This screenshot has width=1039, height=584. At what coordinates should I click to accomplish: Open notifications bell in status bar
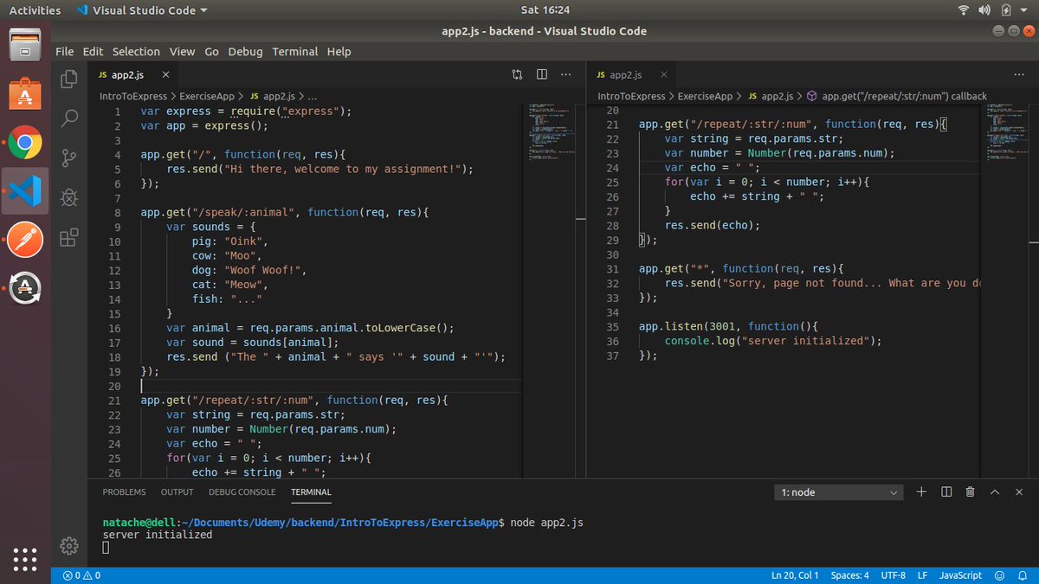click(x=1023, y=575)
